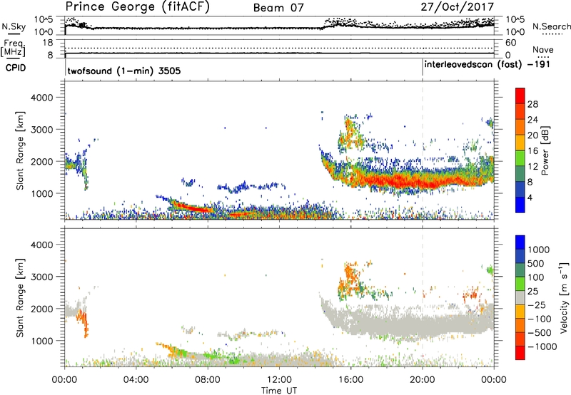The image size is (571, 395).
Task: Pick the red top segment of Power colorbar
Action: pyautogui.click(x=520, y=96)
